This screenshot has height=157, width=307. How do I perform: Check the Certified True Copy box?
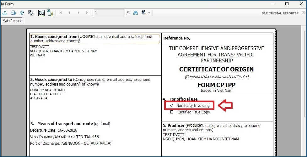[x=172, y=112]
